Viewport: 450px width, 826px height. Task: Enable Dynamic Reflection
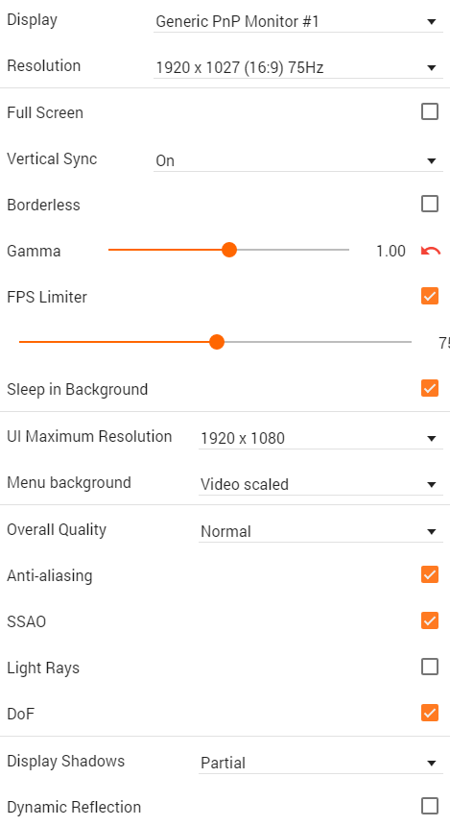coord(430,806)
